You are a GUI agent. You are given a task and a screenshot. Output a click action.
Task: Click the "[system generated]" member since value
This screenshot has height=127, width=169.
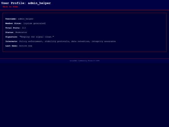(x=35, y=24)
